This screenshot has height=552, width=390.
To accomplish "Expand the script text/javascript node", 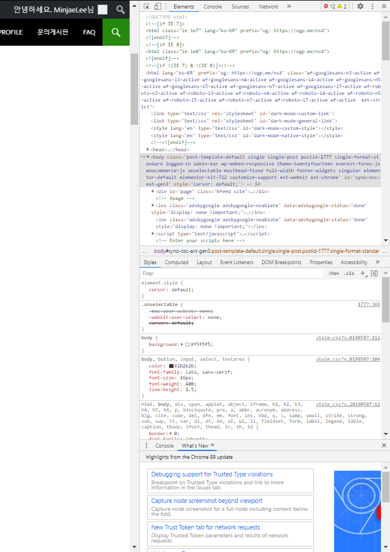I will (x=153, y=234).
